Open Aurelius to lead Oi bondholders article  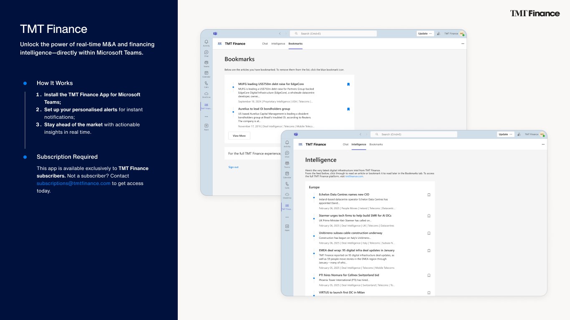tap(264, 109)
